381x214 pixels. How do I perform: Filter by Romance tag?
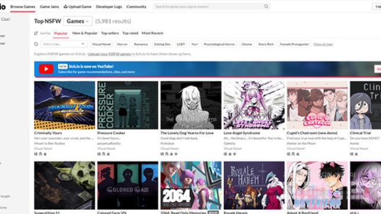[140, 44]
